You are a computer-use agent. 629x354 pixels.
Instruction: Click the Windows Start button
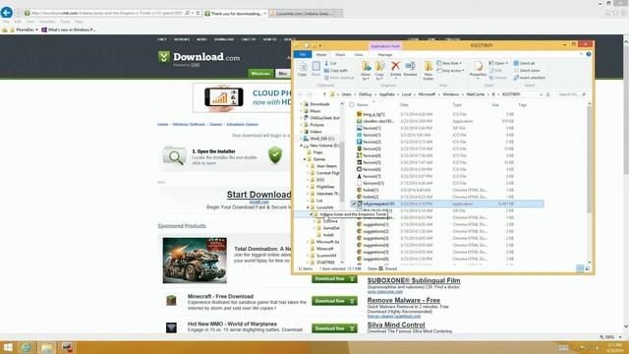8,347
